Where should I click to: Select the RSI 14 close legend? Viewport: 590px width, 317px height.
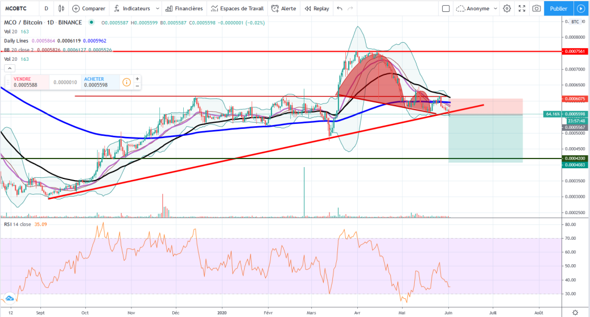click(x=17, y=224)
